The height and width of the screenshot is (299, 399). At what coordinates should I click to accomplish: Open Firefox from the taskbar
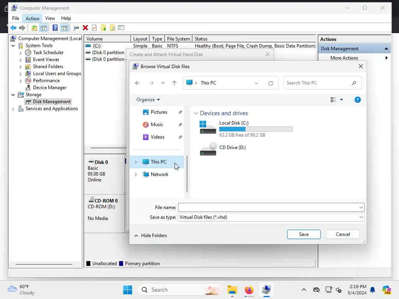tap(249, 290)
